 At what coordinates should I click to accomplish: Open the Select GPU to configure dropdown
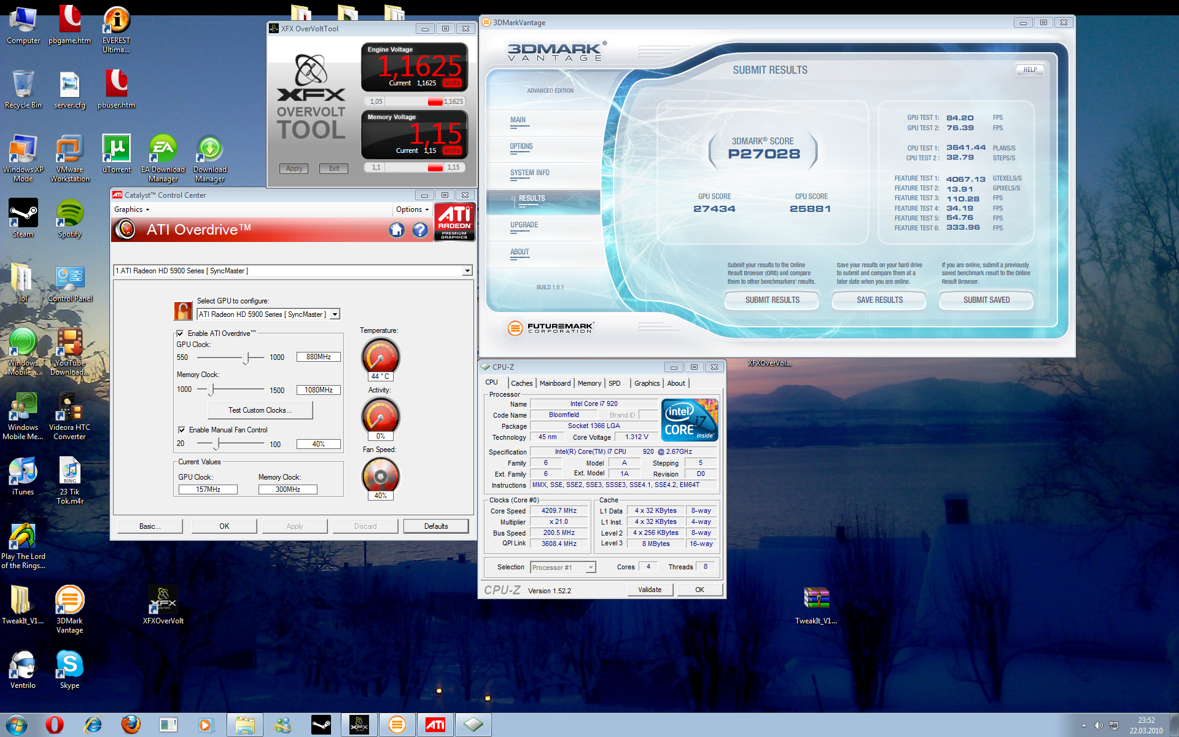[x=335, y=314]
